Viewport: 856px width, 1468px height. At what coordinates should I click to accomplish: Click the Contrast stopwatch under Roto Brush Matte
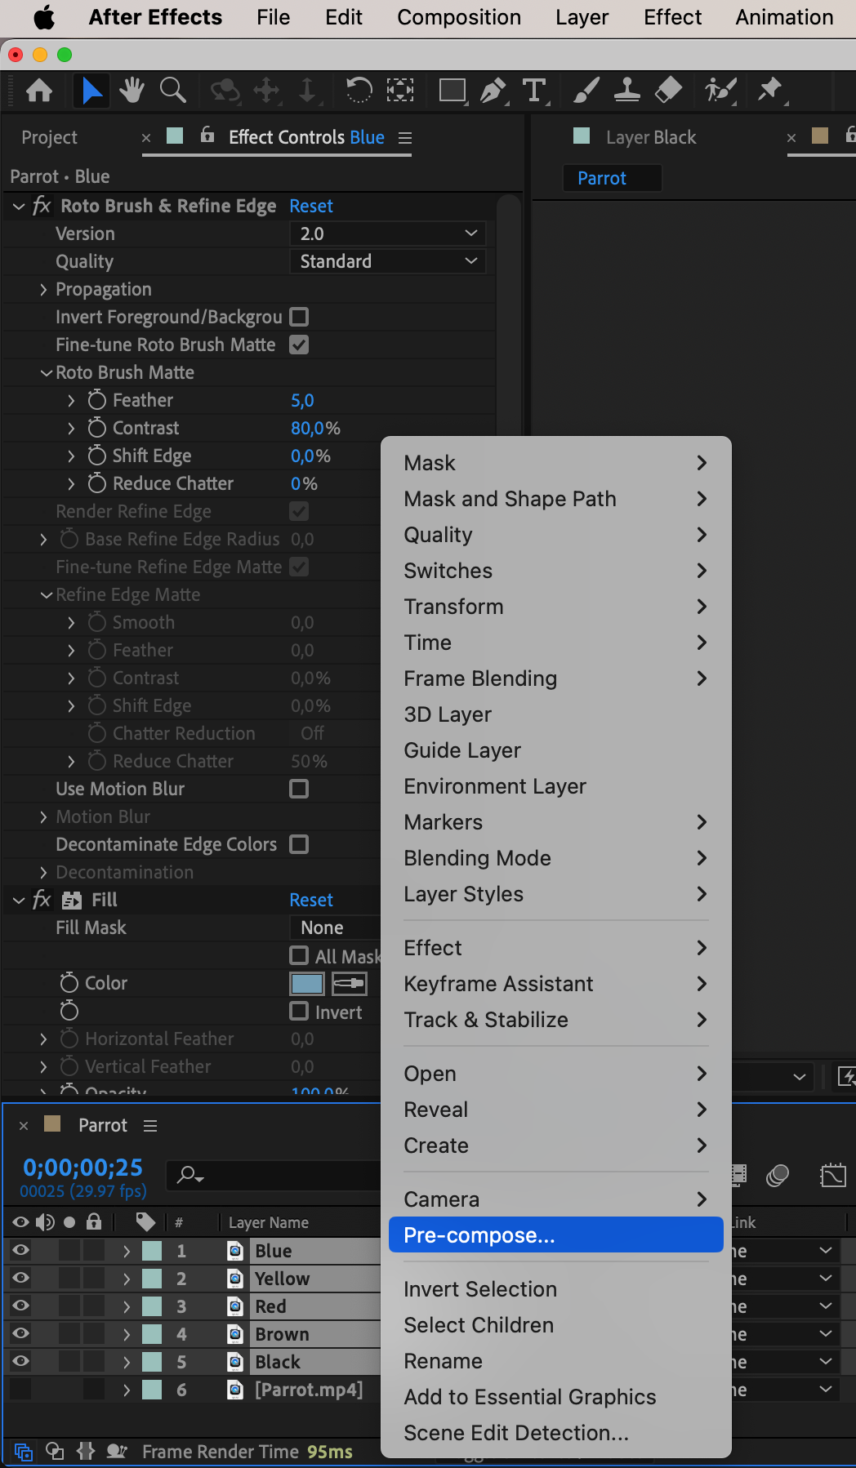(97, 428)
